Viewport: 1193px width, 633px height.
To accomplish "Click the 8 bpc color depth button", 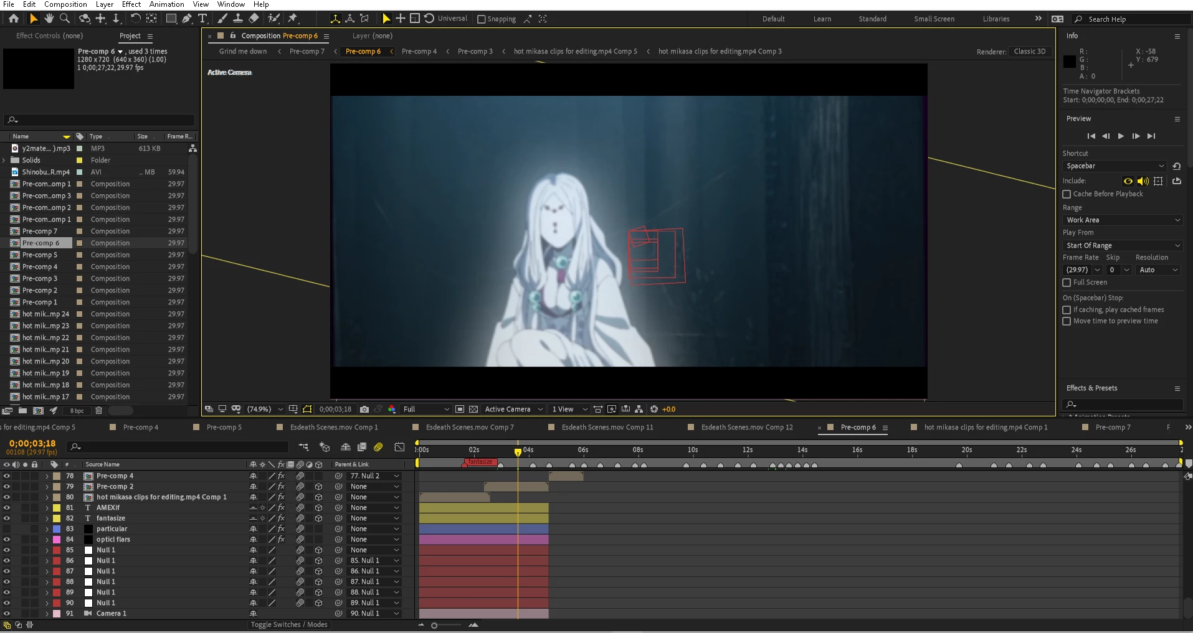I will [x=77, y=411].
